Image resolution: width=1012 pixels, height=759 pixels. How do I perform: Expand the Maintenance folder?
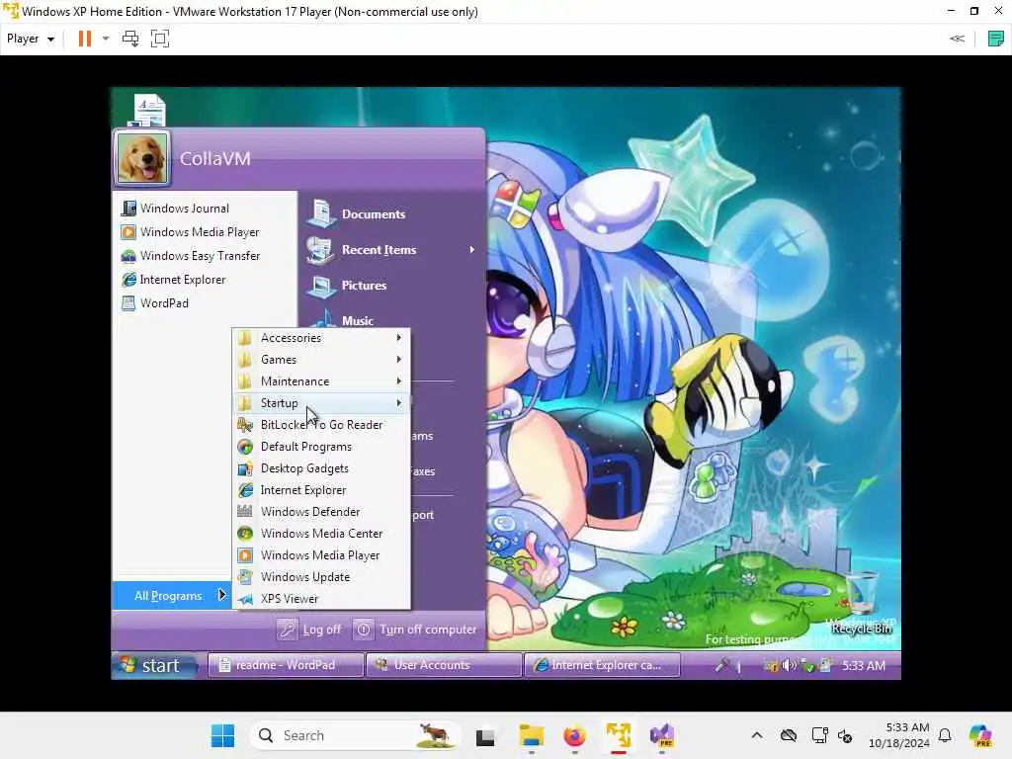pos(321,381)
